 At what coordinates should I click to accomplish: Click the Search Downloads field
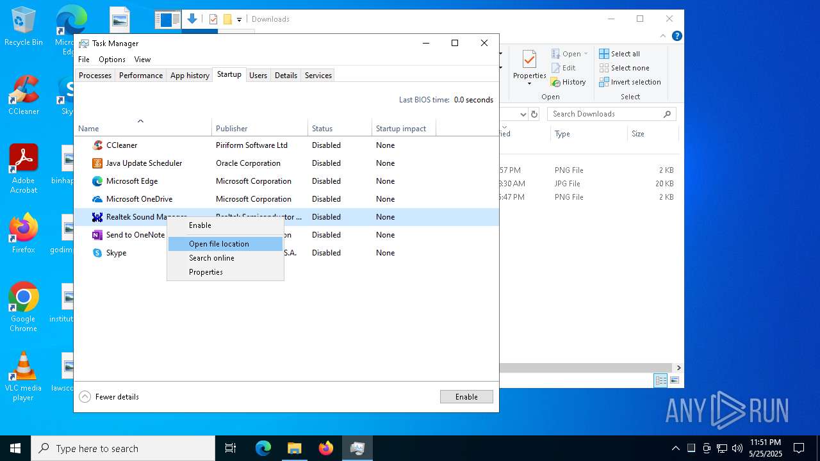612,114
